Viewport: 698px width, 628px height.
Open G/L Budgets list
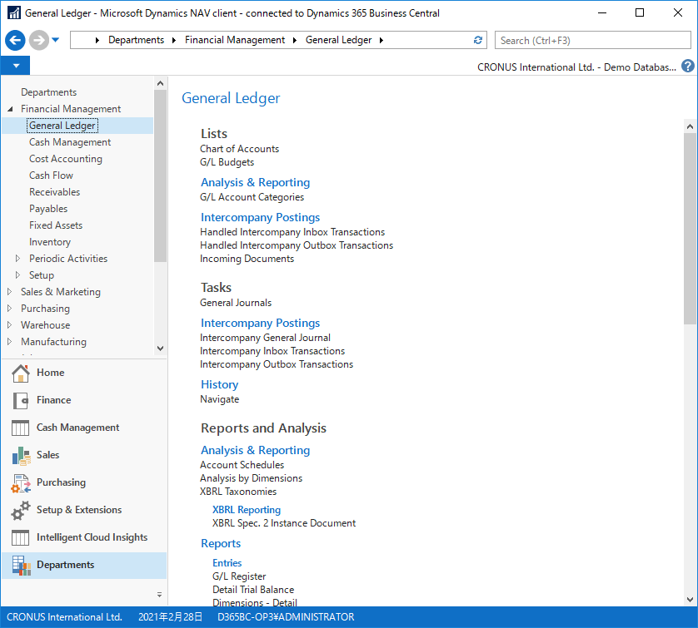227,162
